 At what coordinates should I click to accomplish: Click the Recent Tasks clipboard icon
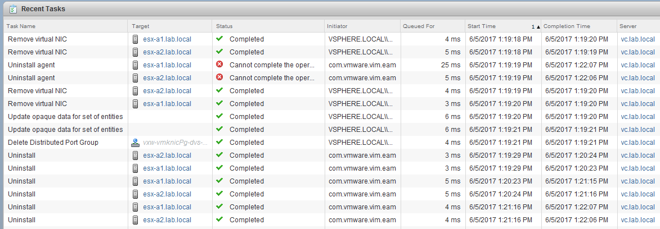[12, 9]
